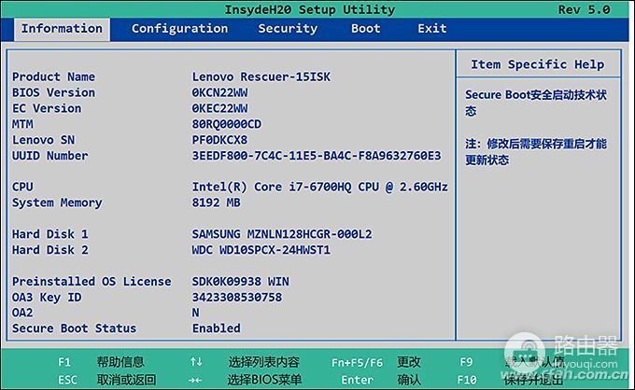
Task: Select Hard Disk 1 SAMSUNG entry
Action: 281,234
